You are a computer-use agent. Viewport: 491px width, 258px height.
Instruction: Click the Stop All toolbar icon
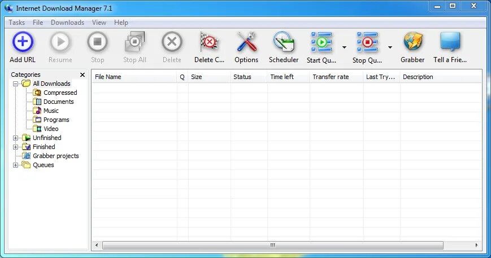(134, 42)
